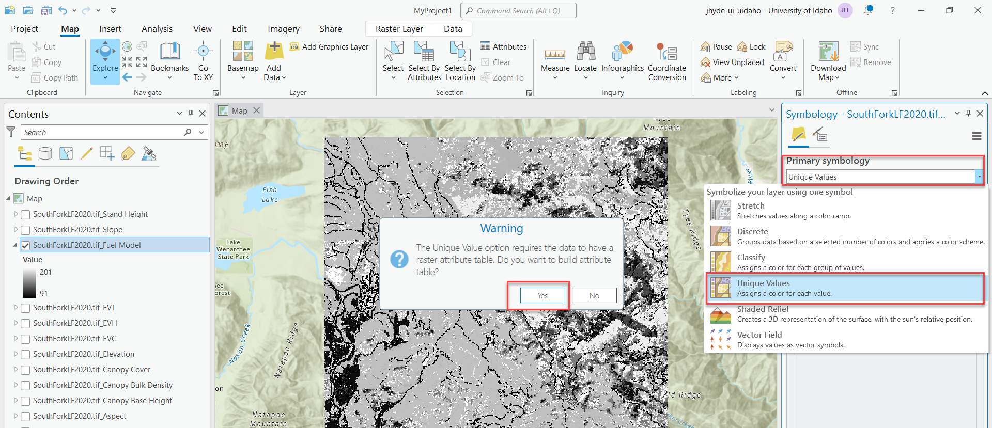Select the Classify symbology option
This screenshot has height=428, width=992.
point(845,262)
